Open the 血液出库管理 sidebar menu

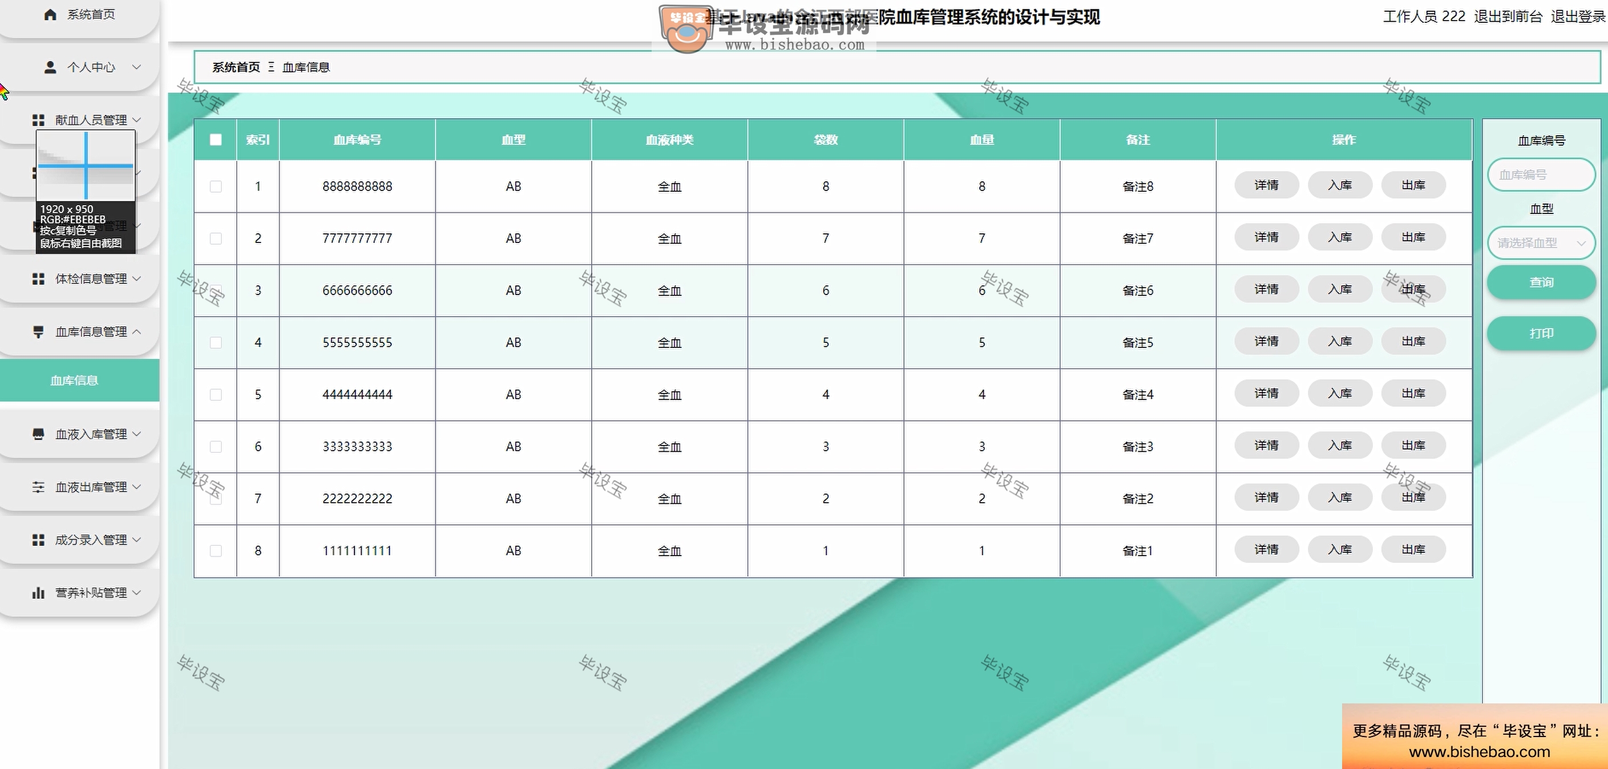79,487
